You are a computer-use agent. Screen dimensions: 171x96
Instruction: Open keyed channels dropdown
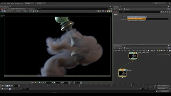163,86
